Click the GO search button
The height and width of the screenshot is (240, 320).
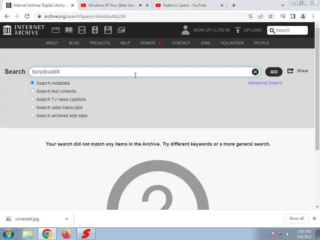pyautogui.click(x=274, y=72)
